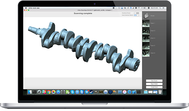Open the Scan 1 thumbnail
189x111 pixels.
coord(146,23)
